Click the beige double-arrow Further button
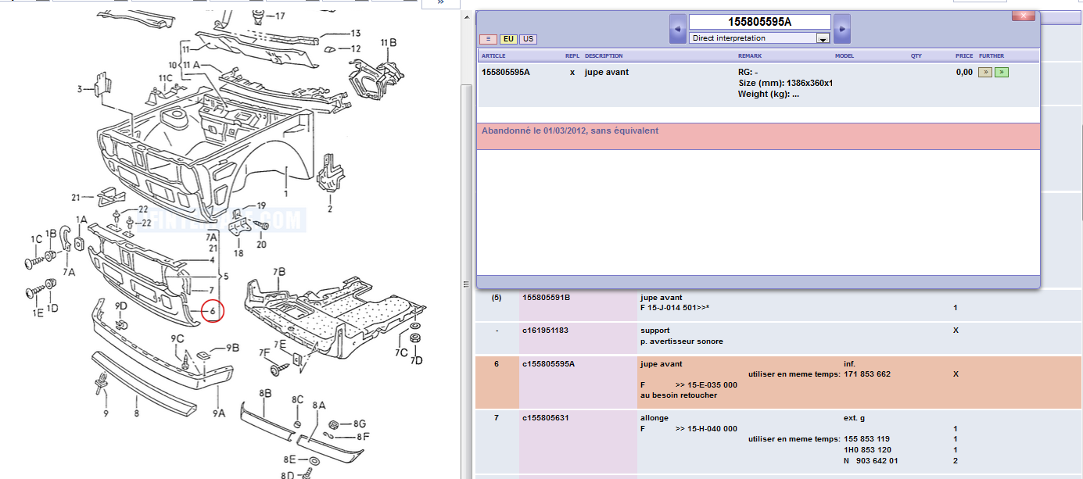The image size is (1083, 479). 985,73
